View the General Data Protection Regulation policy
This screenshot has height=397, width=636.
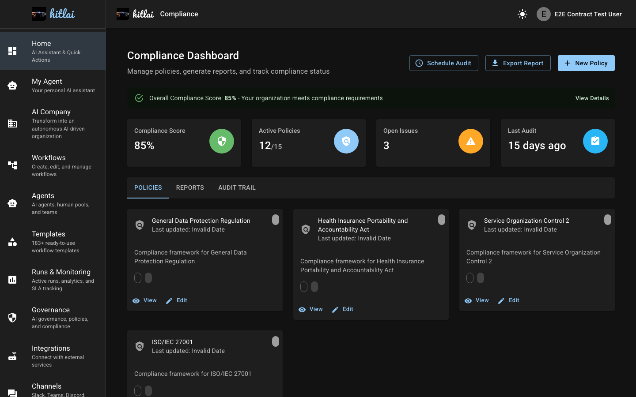pyautogui.click(x=144, y=300)
